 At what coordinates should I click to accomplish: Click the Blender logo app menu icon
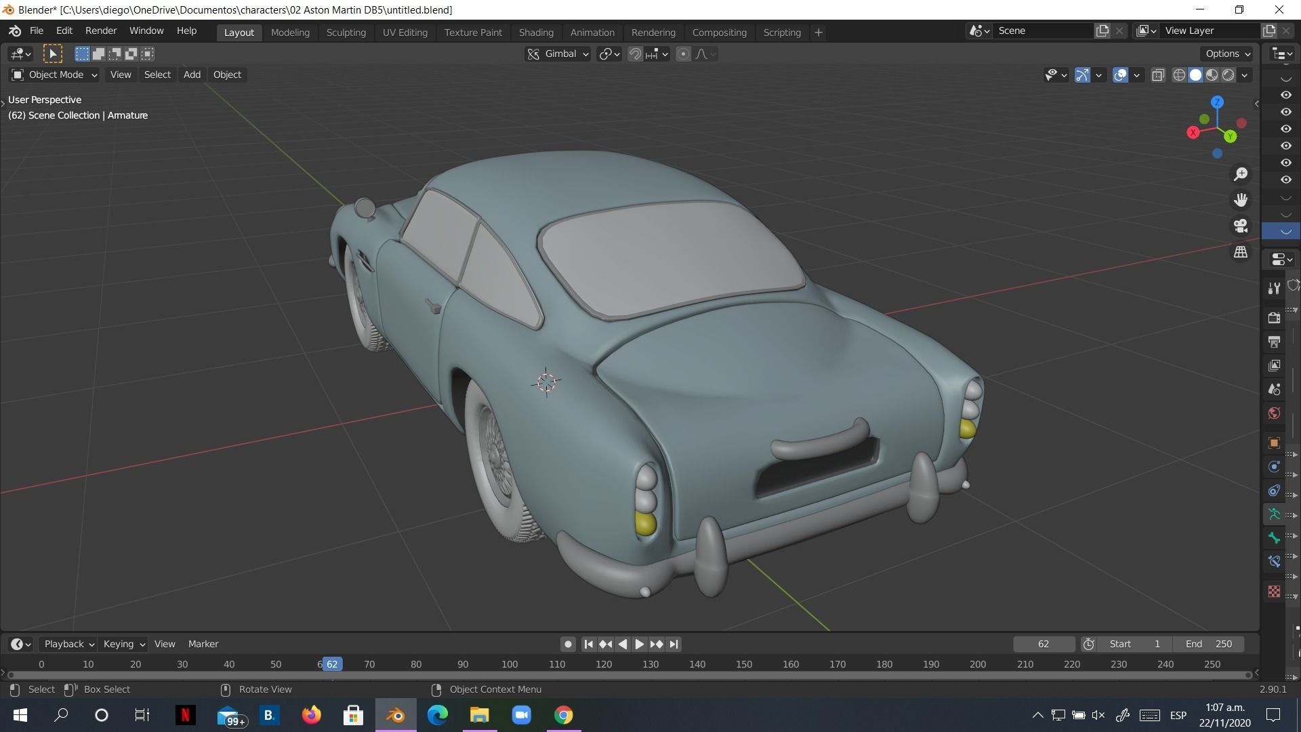15,31
